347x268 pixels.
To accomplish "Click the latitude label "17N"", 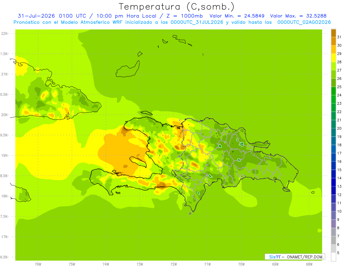I will pos(5,237).
